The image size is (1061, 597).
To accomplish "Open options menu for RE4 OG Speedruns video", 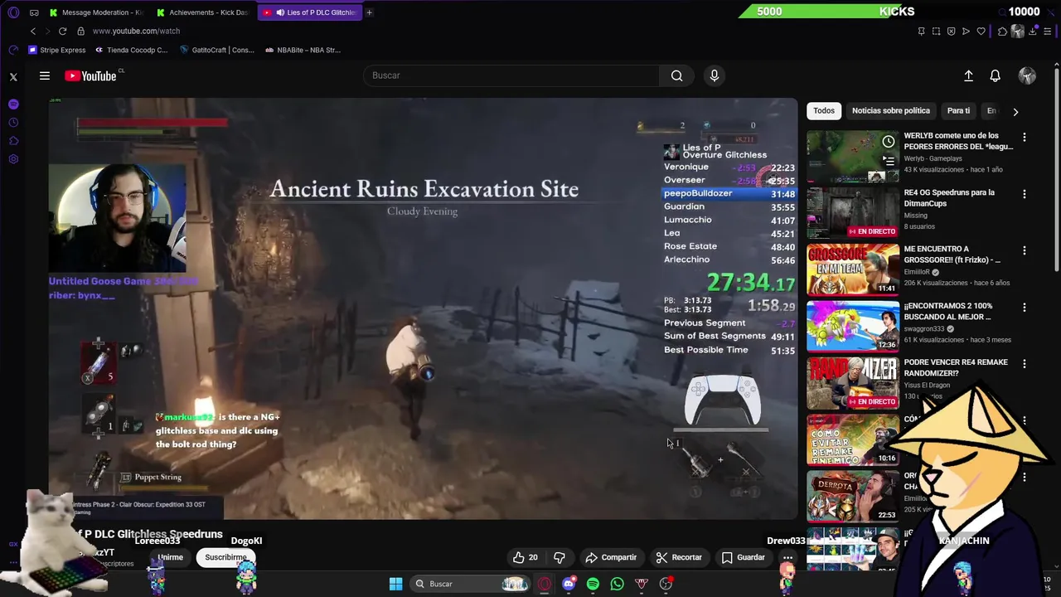I will tap(1025, 194).
